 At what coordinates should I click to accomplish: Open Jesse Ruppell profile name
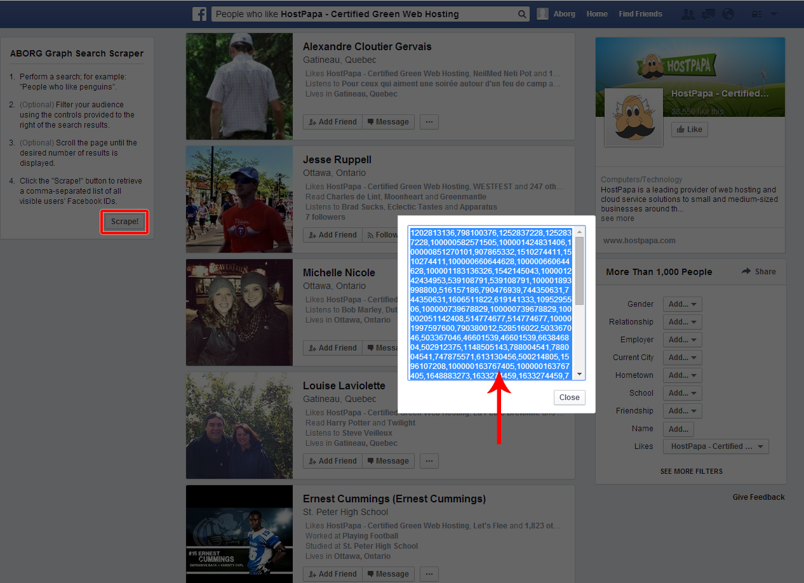(x=337, y=160)
